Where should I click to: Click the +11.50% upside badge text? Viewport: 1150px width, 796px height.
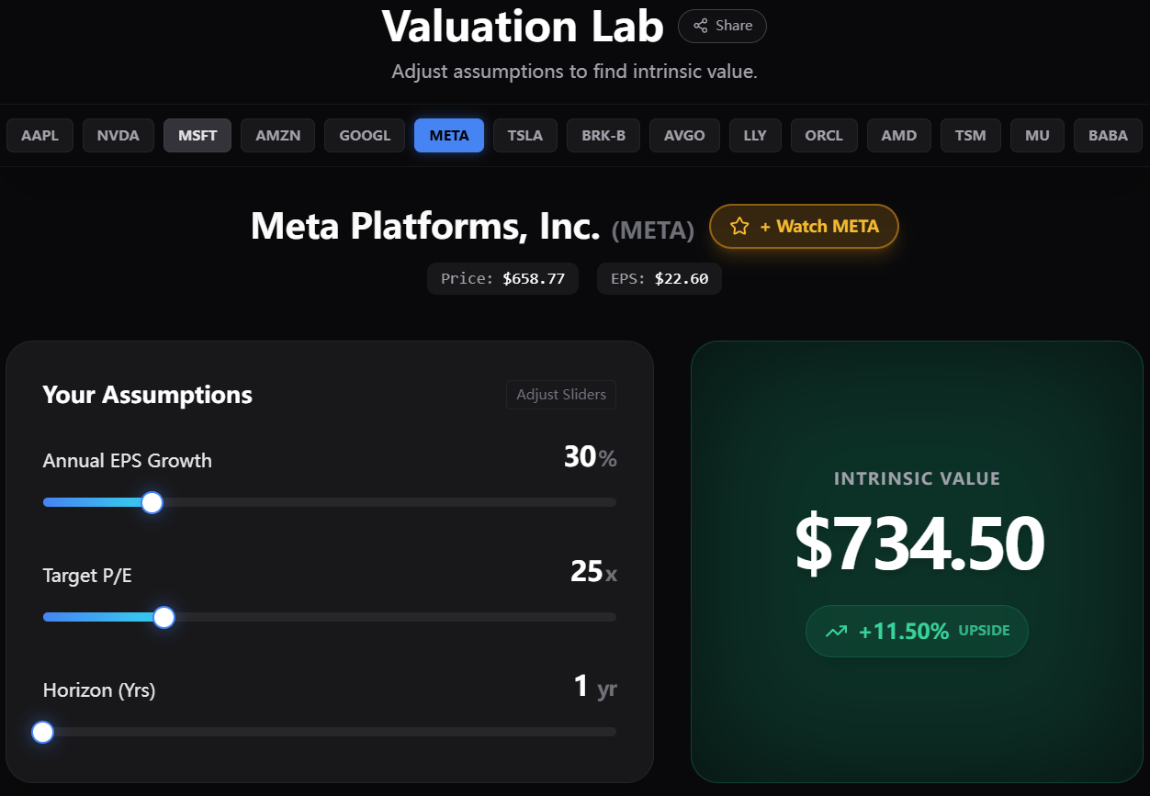[x=904, y=631]
